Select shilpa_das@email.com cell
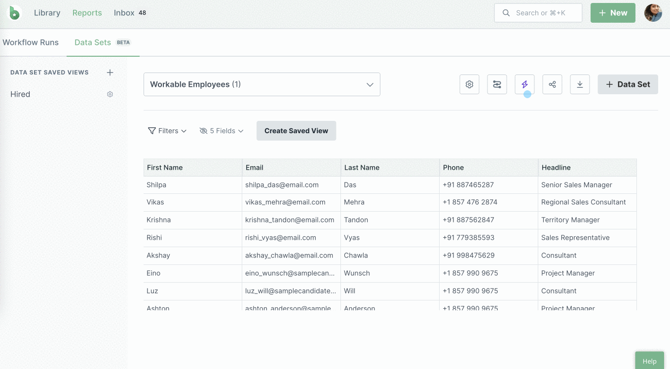 292,185
